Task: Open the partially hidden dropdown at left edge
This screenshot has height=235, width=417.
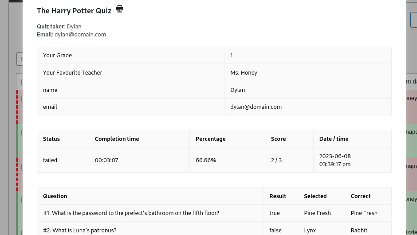Action: [20, 59]
